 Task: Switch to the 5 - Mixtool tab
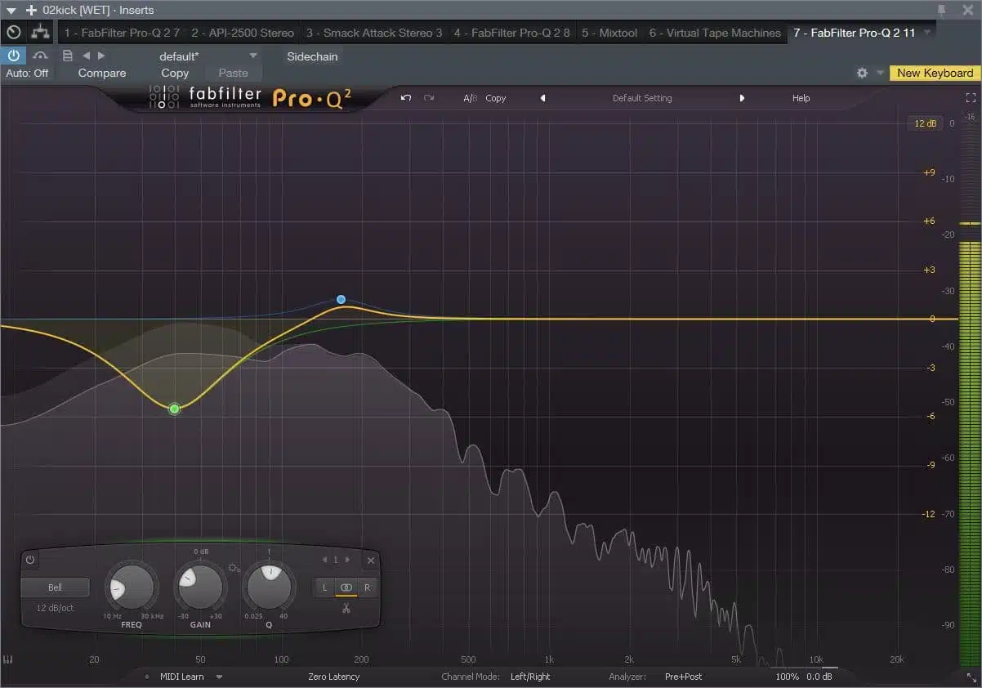609,33
